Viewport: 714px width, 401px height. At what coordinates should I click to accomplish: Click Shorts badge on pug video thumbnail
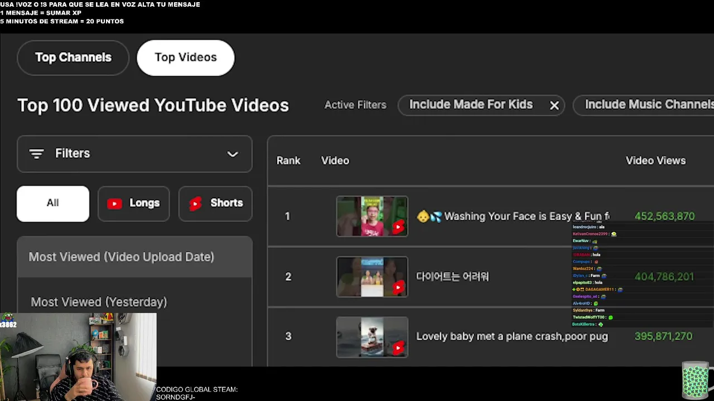click(x=398, y=348)
